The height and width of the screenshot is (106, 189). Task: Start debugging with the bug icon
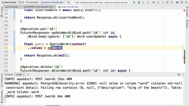coord(139,2)
